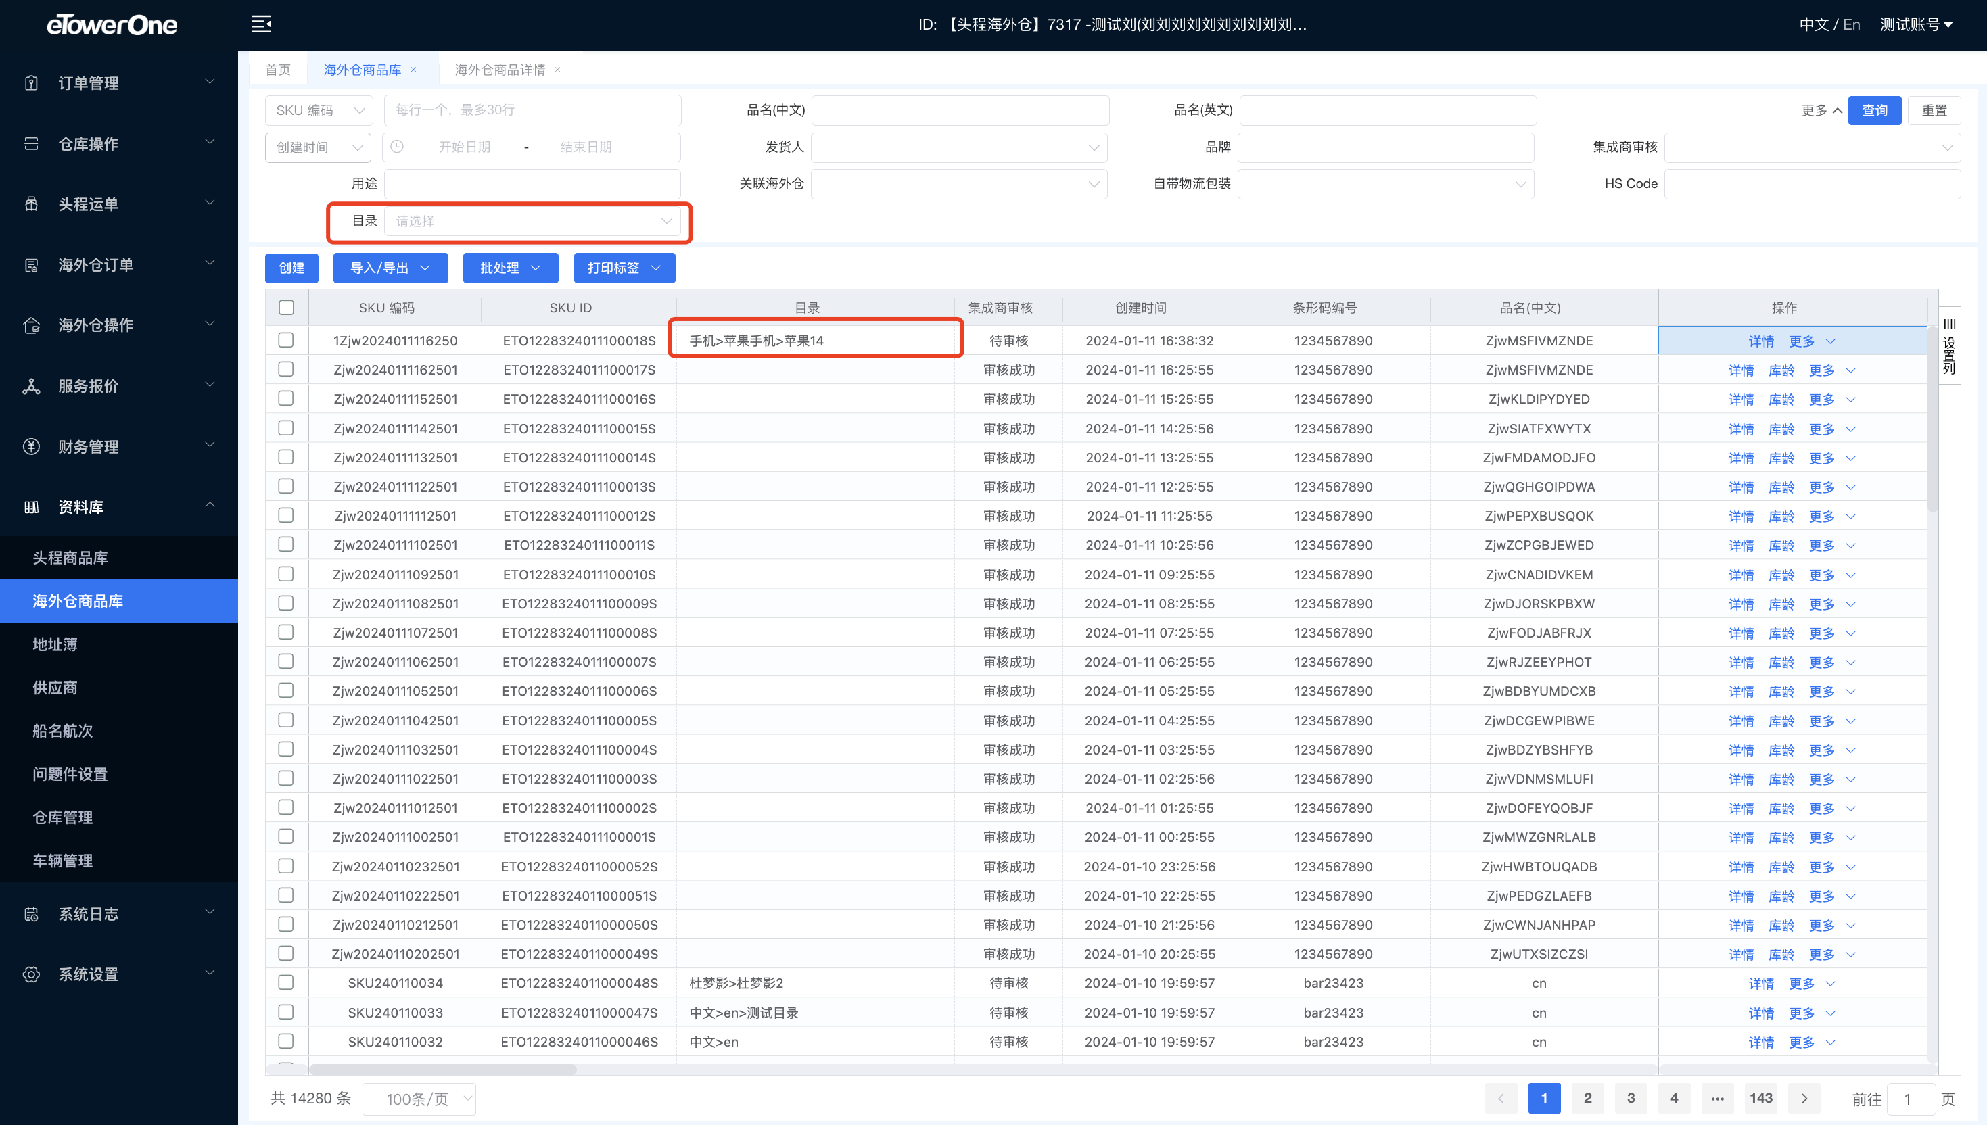Click the 头程运单 sidebar icon
The height and width of the screenshot is (1125, 1987).
tap(31, 204)
